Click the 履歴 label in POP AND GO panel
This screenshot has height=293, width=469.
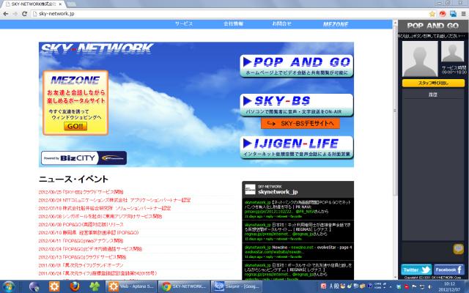point(433,94)
